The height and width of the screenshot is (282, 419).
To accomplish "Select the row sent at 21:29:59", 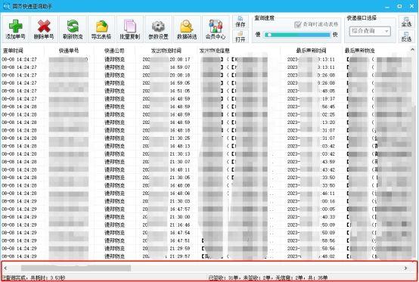I will (x=206, y=248).
